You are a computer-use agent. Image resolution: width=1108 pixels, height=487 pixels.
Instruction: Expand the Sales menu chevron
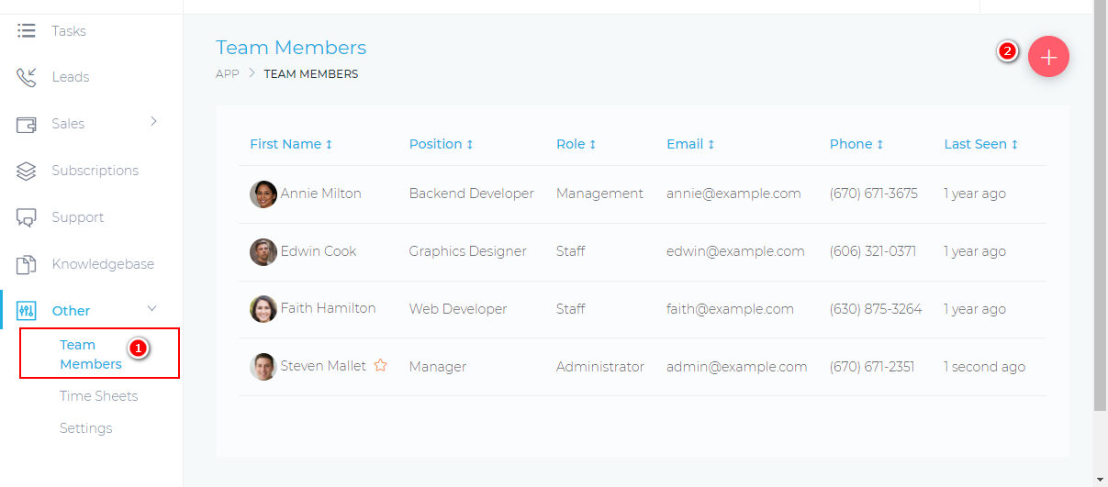[x=153, y=121]
